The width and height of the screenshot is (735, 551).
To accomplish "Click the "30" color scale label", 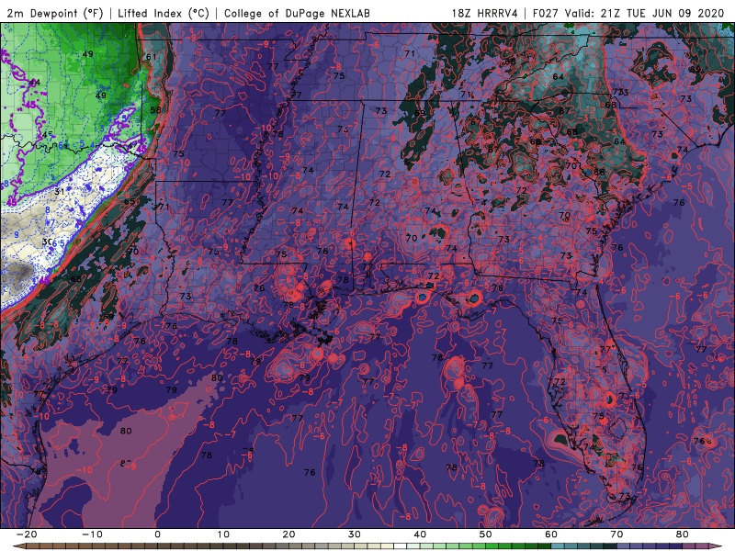I will (355, 534).
